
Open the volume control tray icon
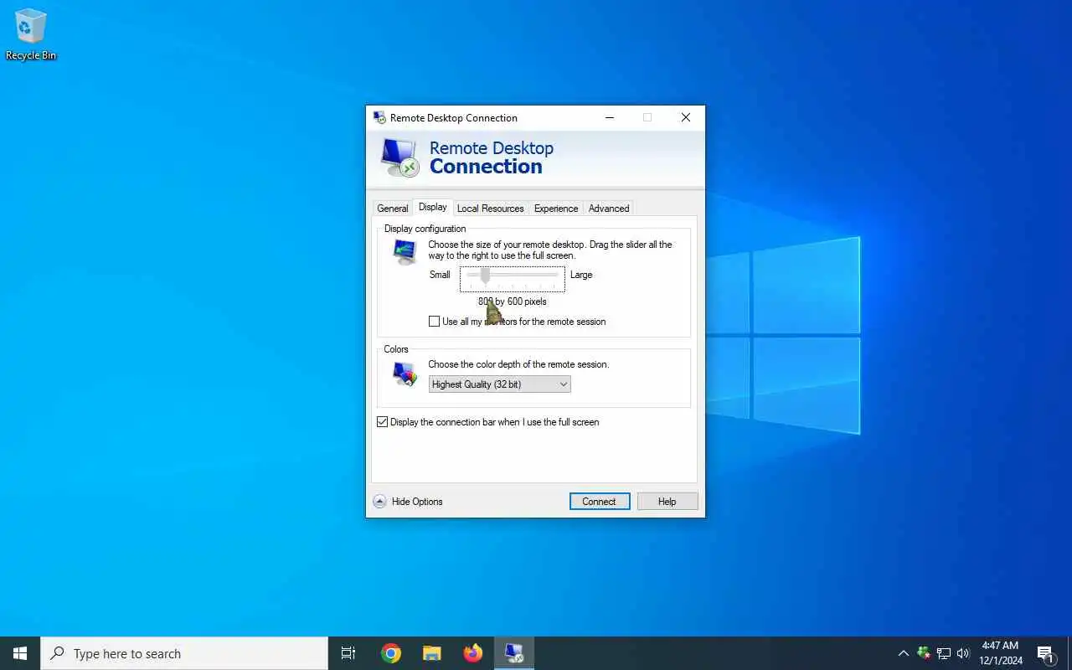963,653
